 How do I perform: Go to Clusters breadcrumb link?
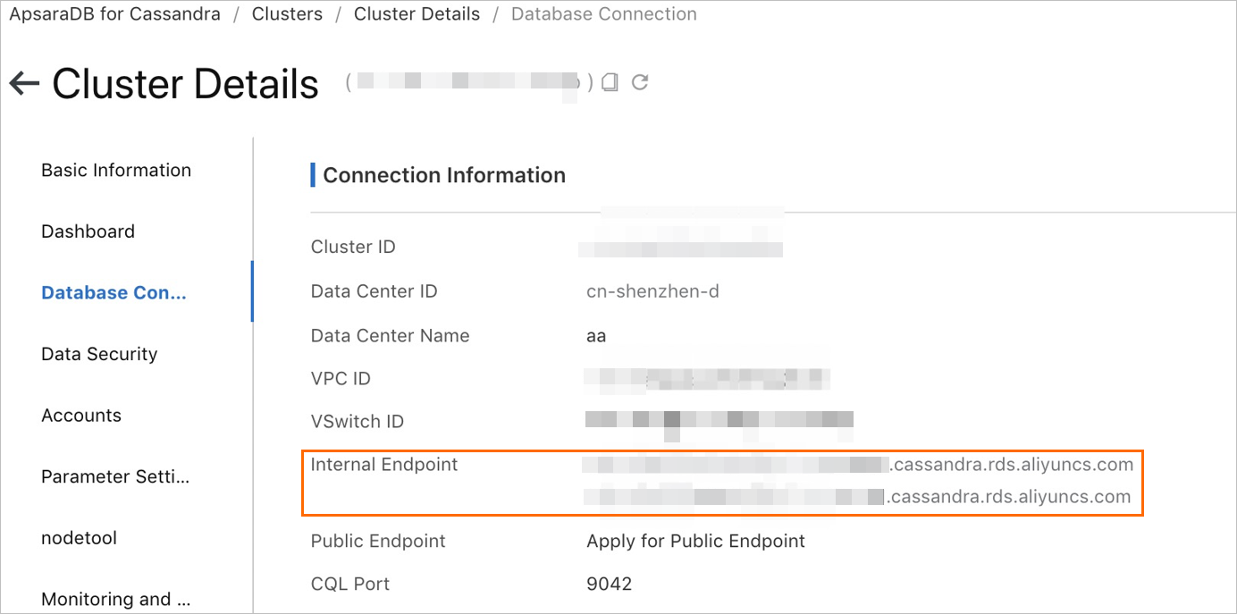[x=287, y=14]
